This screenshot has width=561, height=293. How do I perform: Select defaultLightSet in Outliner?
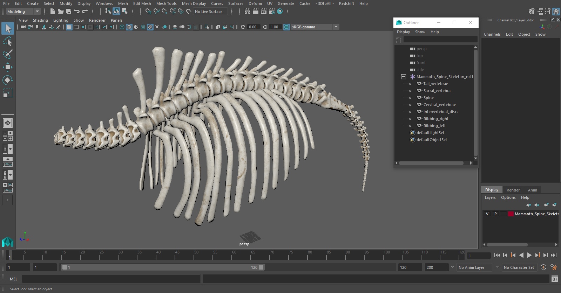point(430,133)
